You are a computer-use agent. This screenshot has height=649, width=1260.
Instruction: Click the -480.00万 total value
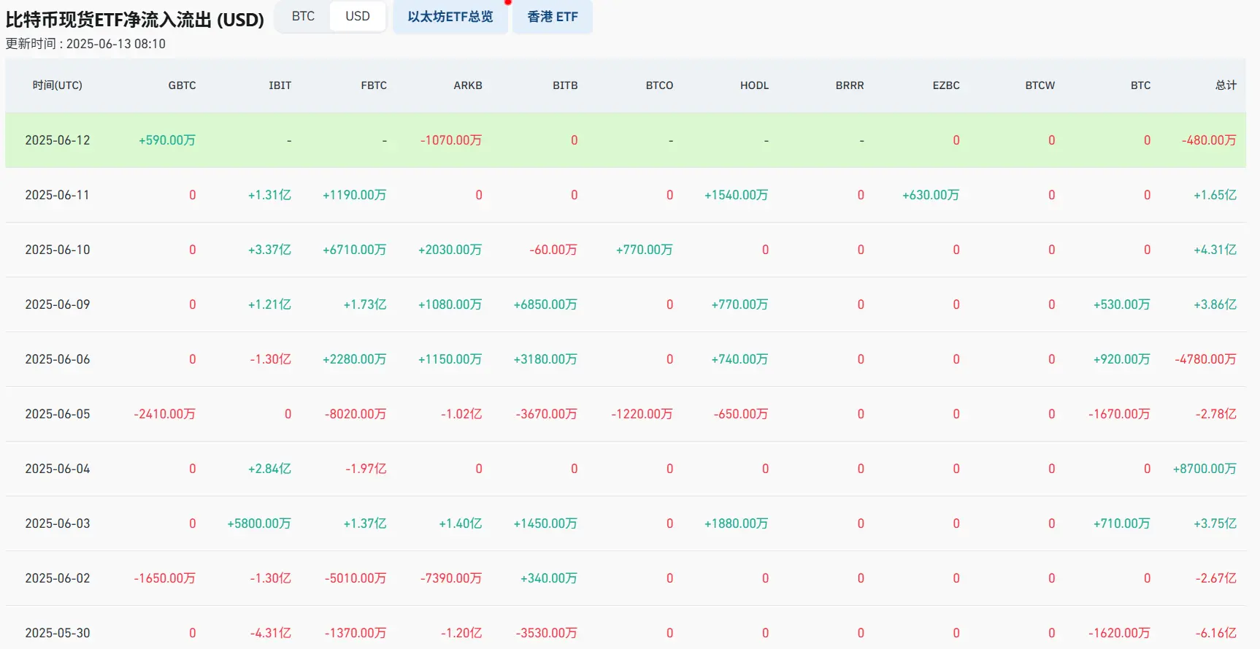click(x=1209, y=140)
